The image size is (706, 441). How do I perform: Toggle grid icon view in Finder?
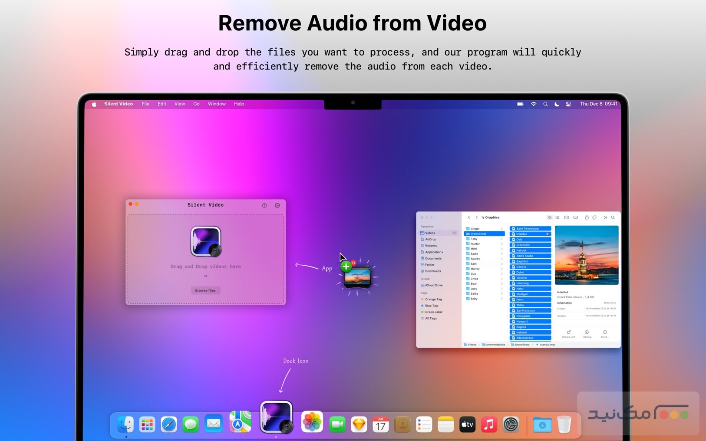550,217
